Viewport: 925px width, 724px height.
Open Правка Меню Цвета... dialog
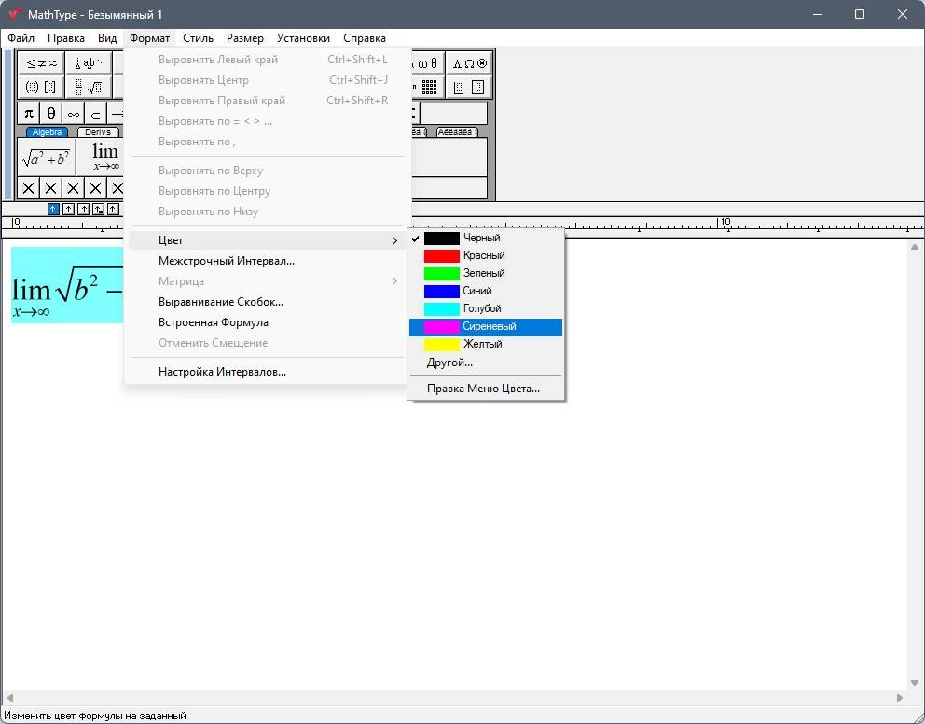(486, 389)
